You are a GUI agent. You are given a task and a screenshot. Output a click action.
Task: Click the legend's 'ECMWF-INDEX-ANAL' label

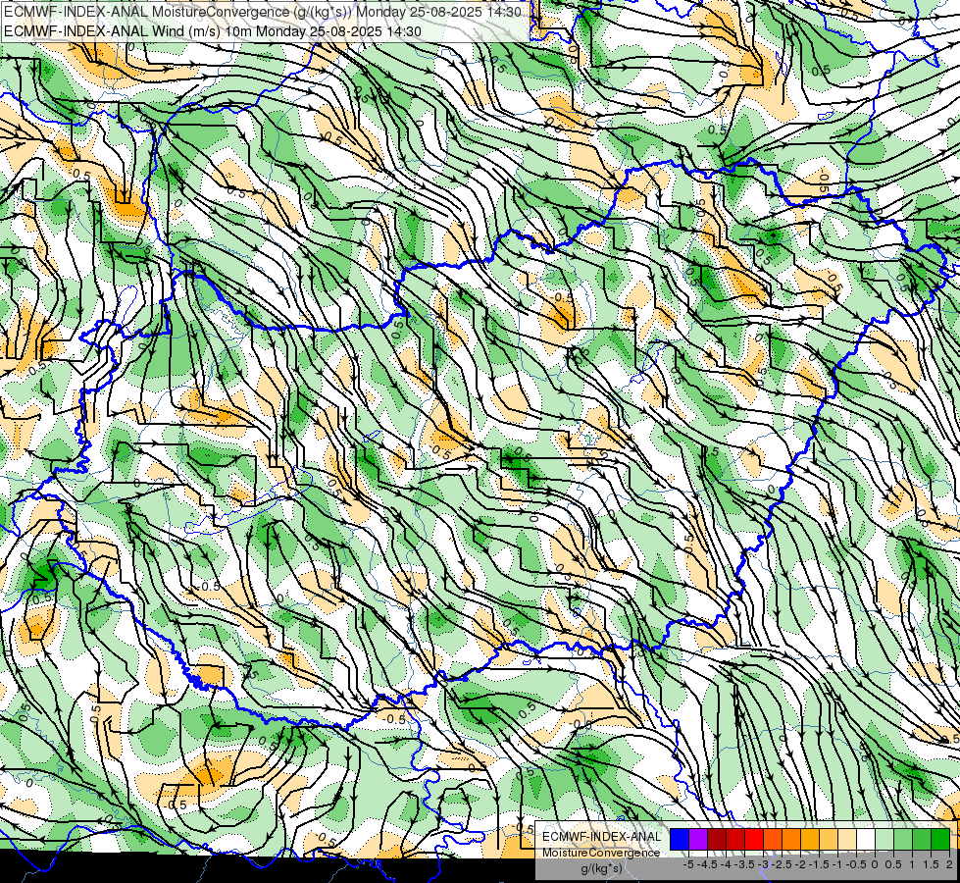[601, 837]
